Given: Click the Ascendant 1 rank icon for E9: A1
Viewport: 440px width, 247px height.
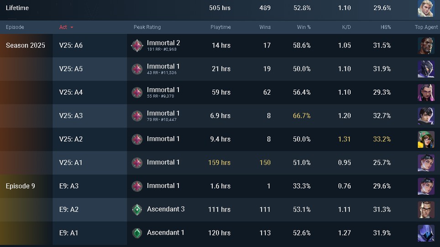Looking at the screenshot, I should (x=137, y=233).
